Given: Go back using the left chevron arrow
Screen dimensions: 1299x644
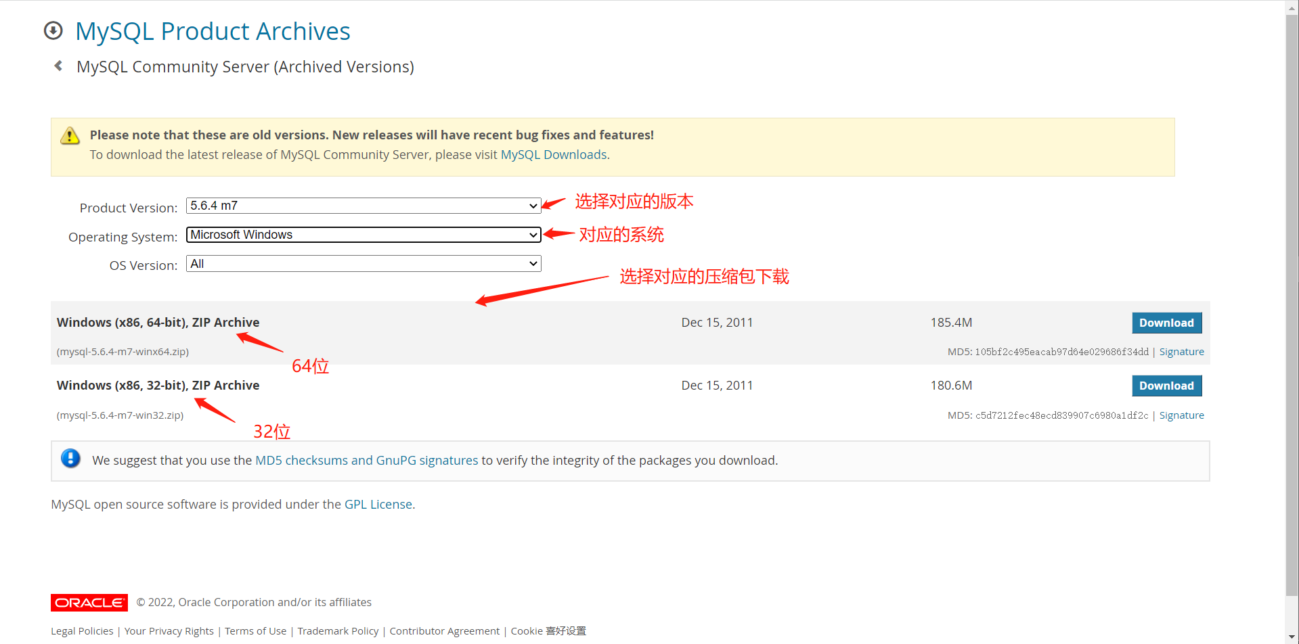Looking at the screenshot, I should click(58, 66).
